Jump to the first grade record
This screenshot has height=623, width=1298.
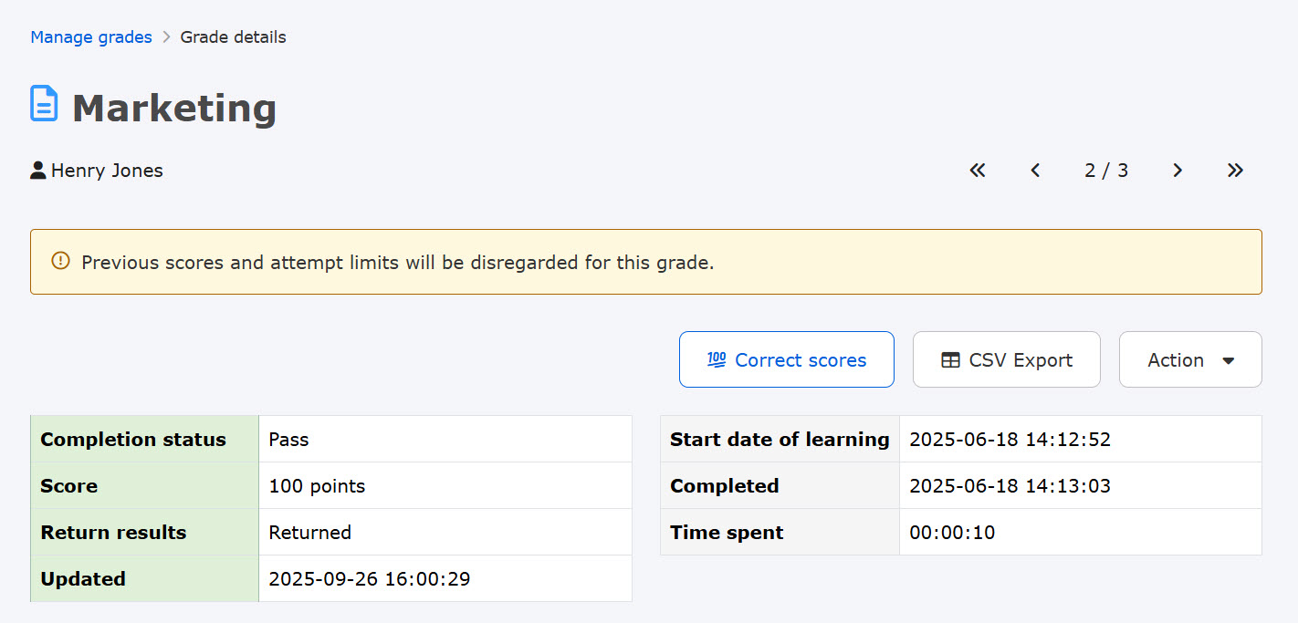tap(978, 171)
